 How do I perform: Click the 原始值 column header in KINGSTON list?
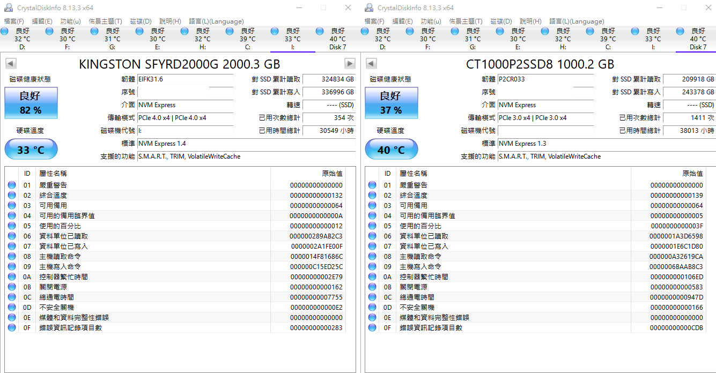[331, 174]
